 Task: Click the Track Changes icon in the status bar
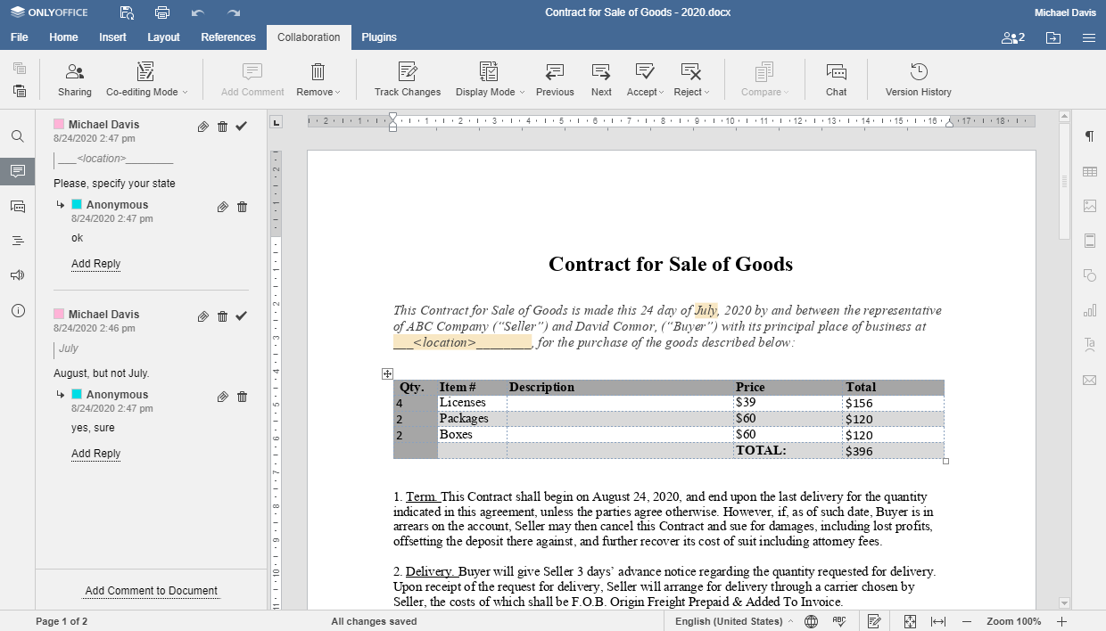pyautogui.click(x=873, y=620)
